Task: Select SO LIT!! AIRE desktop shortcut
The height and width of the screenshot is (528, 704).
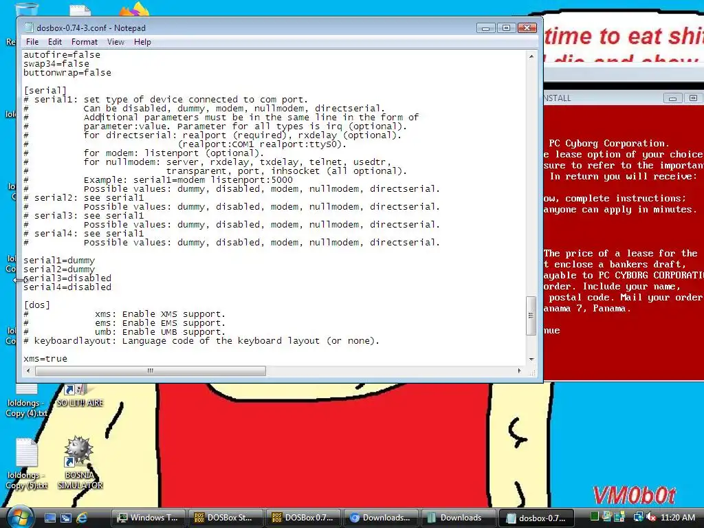Action: (80, 396)
